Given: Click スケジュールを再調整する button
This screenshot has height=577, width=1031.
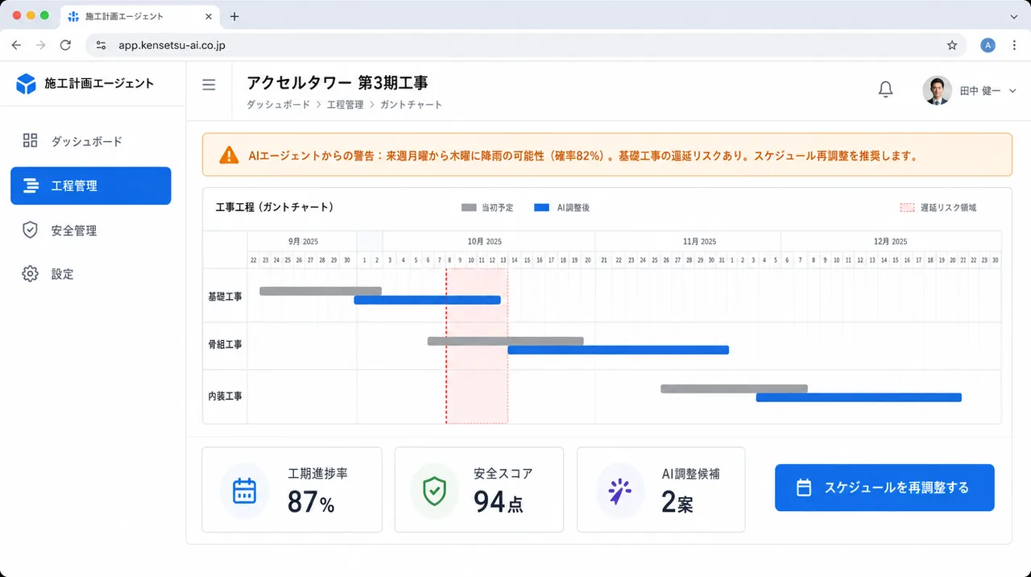Looking at the screenshot, I should (x=884, y=488).
